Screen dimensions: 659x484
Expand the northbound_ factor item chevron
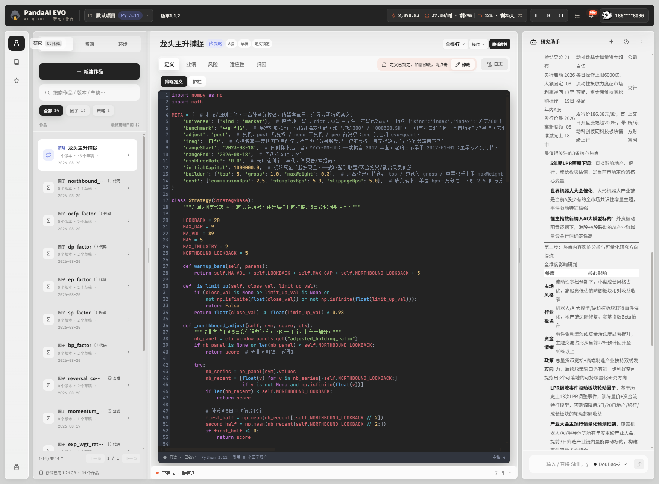pos(129,188)
